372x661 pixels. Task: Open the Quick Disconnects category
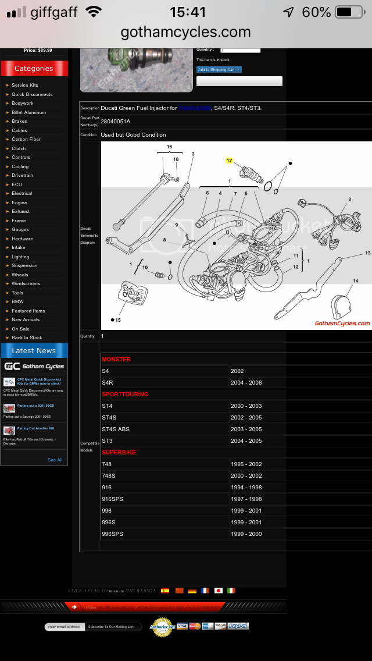pos(32,94)
